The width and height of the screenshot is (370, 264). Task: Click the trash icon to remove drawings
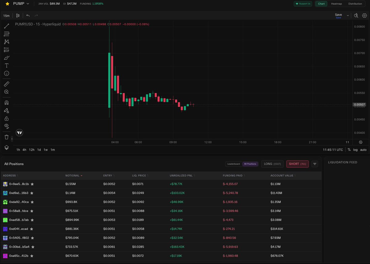point(6,137)
